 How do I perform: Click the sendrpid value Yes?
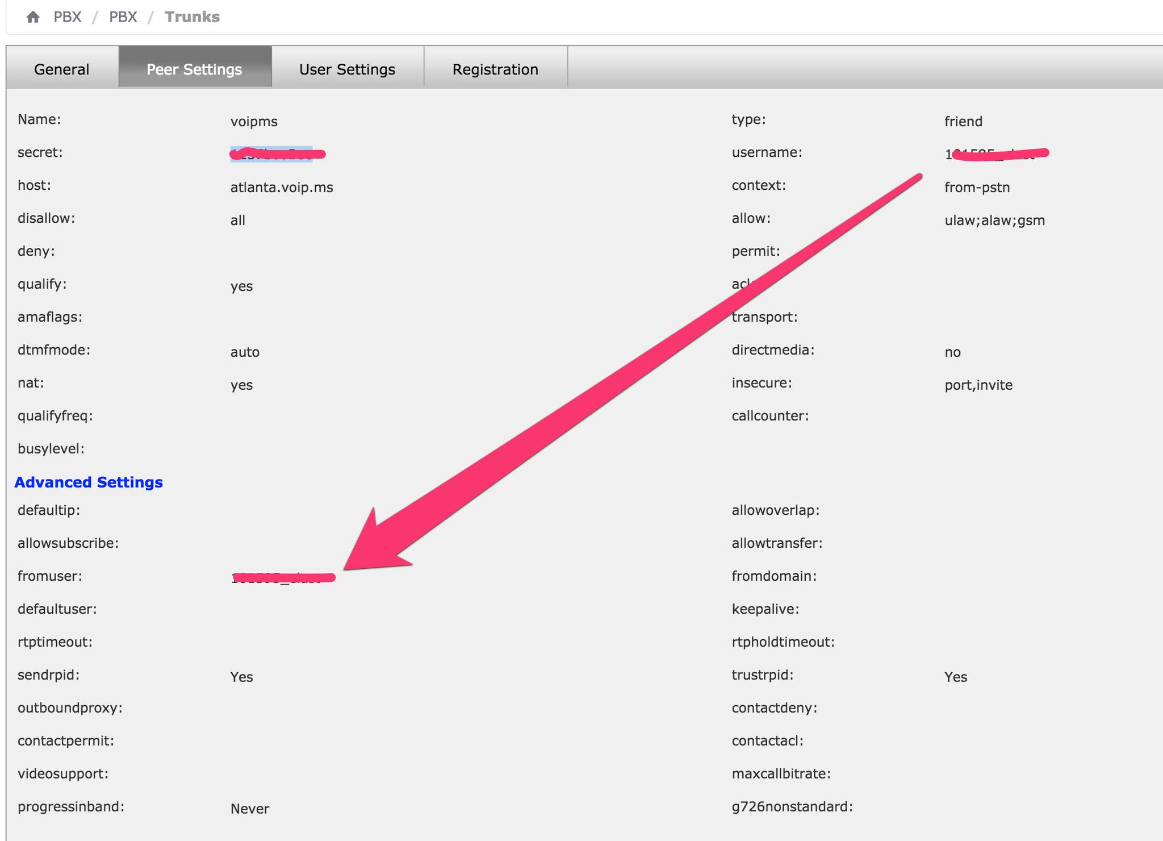point(241,677)
